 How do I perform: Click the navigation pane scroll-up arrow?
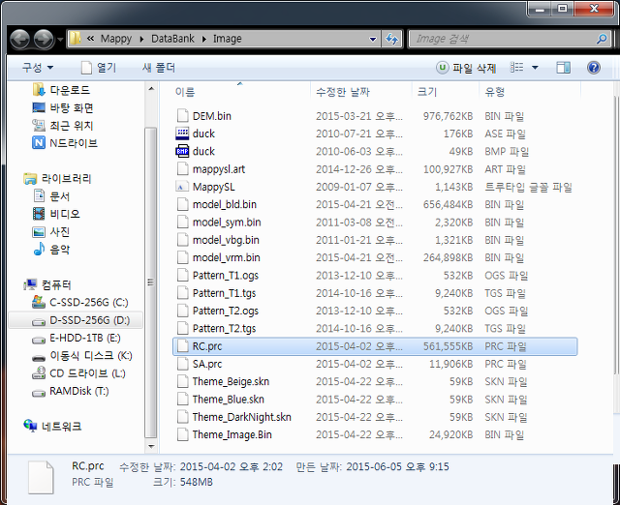click(151, 89)
